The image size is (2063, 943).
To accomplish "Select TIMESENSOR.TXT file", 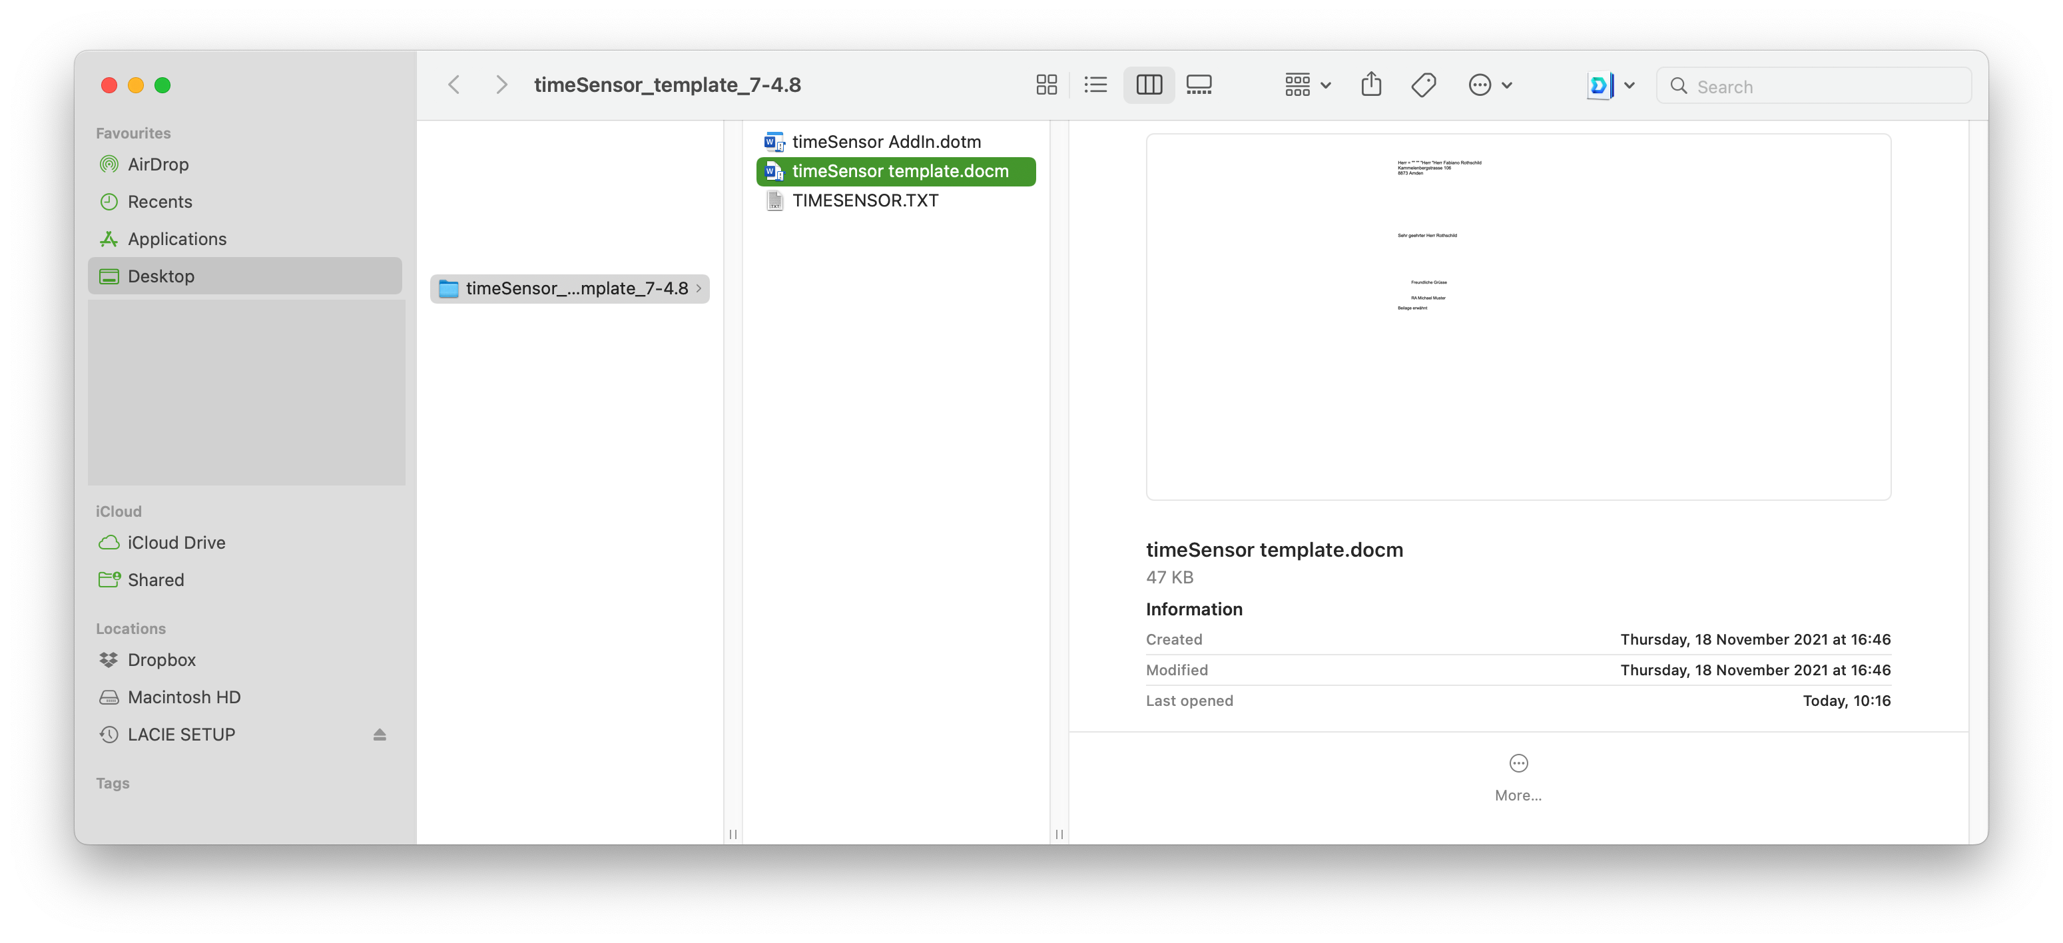I will [x=896, y=200].
